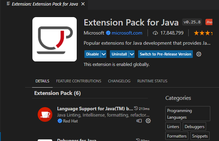The height and width of the screenshot is (141, 219).
Task: Open the Uninstall dropdown arrow
Action: click(x=132, y=54)
